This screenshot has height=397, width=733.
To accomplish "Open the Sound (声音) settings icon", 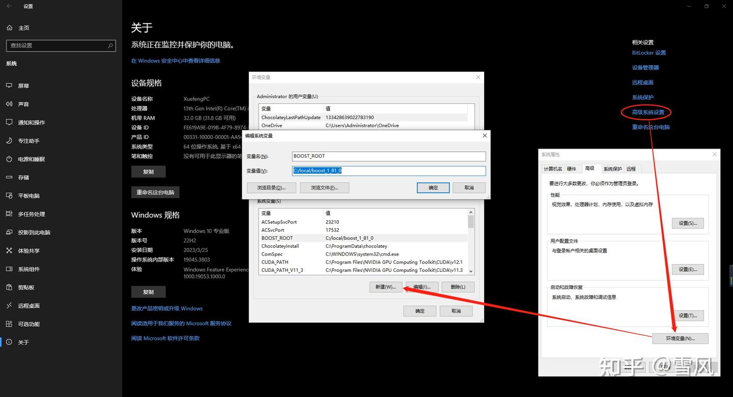I will pyautogui.click(x=9, y=104).
